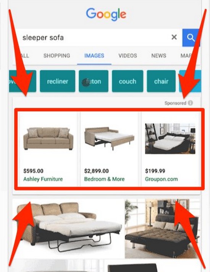Open the Sponsored info icon
The image size is (210, 272).
pyautogui.click(x=190, y=103)
